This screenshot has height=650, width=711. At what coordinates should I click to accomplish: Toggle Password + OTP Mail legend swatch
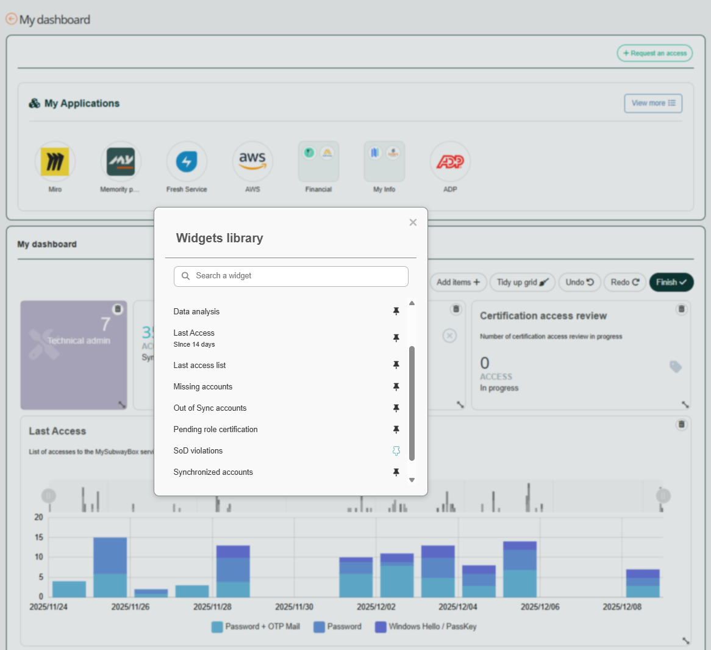pyautogui.click(x=217, y=627)
